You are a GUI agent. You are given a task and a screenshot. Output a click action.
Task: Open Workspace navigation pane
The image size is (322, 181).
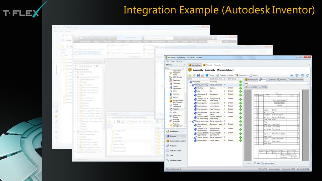click(176, 131)
